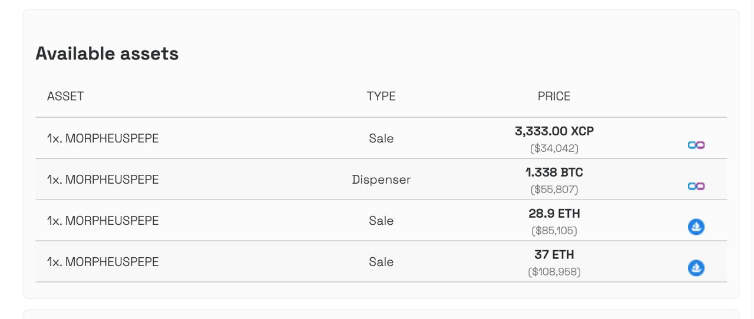
Task: Click the ASSET column header
Action: [65, 96]
